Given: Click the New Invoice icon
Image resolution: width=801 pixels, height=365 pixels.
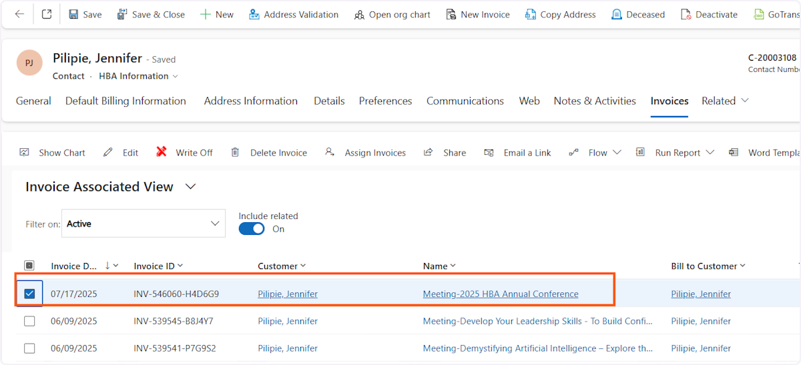Looking at the screenshot, I should [x=451, y=14].
